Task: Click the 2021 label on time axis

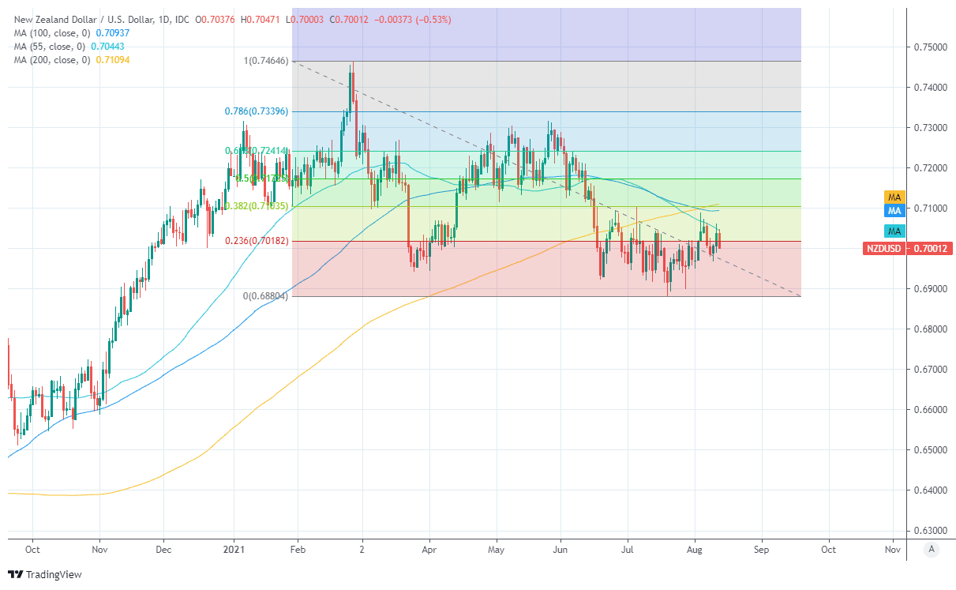Action: (x=234, y=547)
